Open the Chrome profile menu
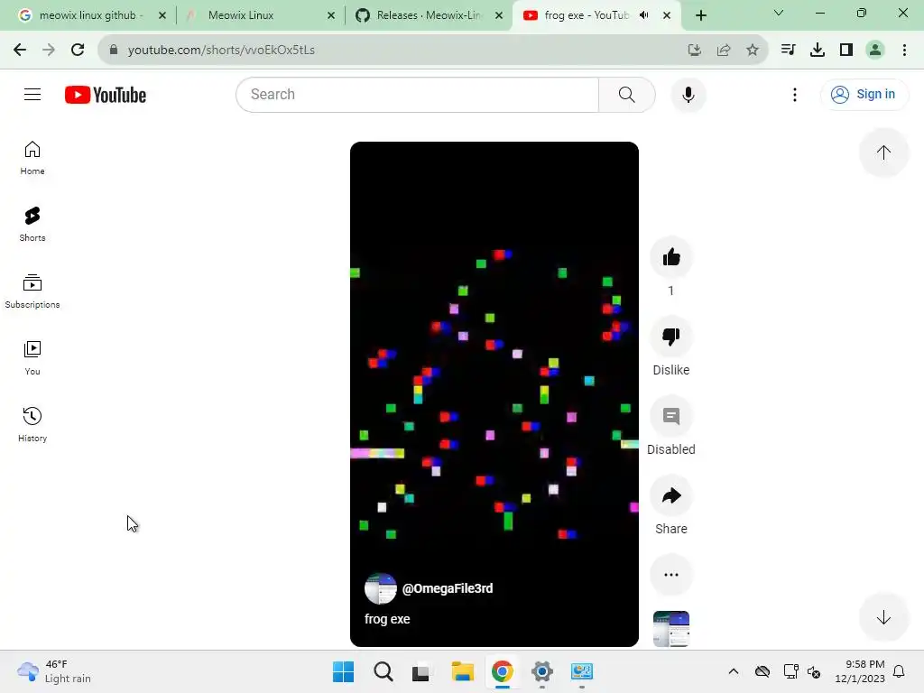 [x=875, y=50]
